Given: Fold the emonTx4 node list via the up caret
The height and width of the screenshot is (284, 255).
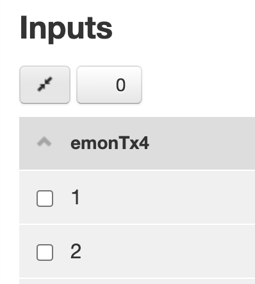Looking at the screenshot, I should (44, 143).
